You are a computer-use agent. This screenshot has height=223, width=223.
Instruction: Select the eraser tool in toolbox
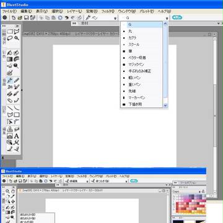click(x=10, y=100)
